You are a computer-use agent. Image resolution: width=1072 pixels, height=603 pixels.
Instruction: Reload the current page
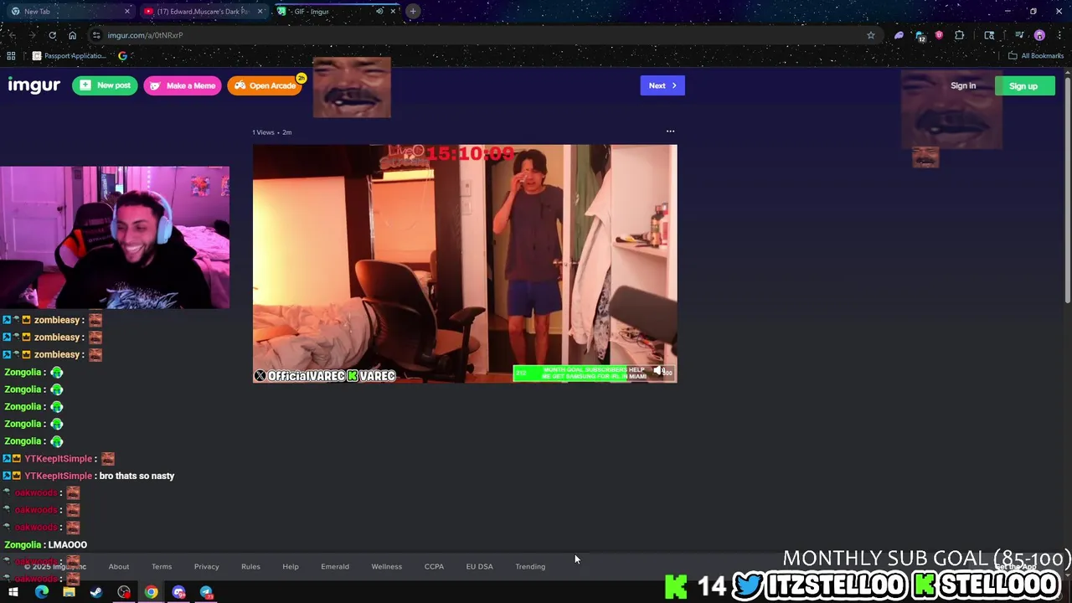click(x=52, y=35)
